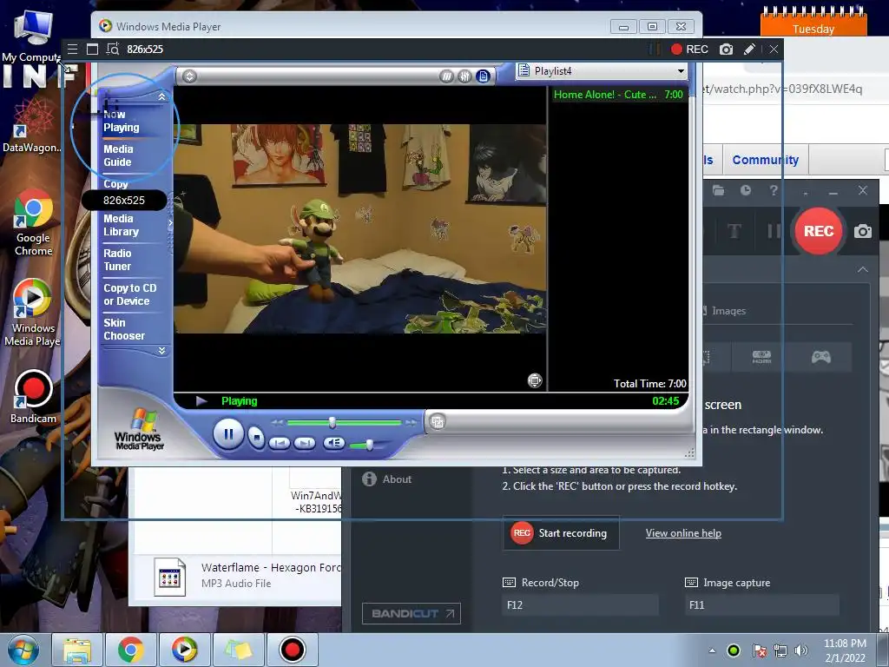889x667 pixels.
Task: Skip to previous track button
Action: 279,443
